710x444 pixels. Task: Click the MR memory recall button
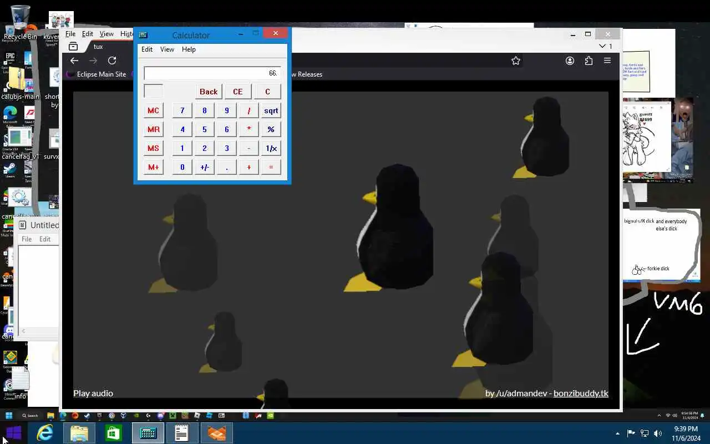click(x=154, y=129)
